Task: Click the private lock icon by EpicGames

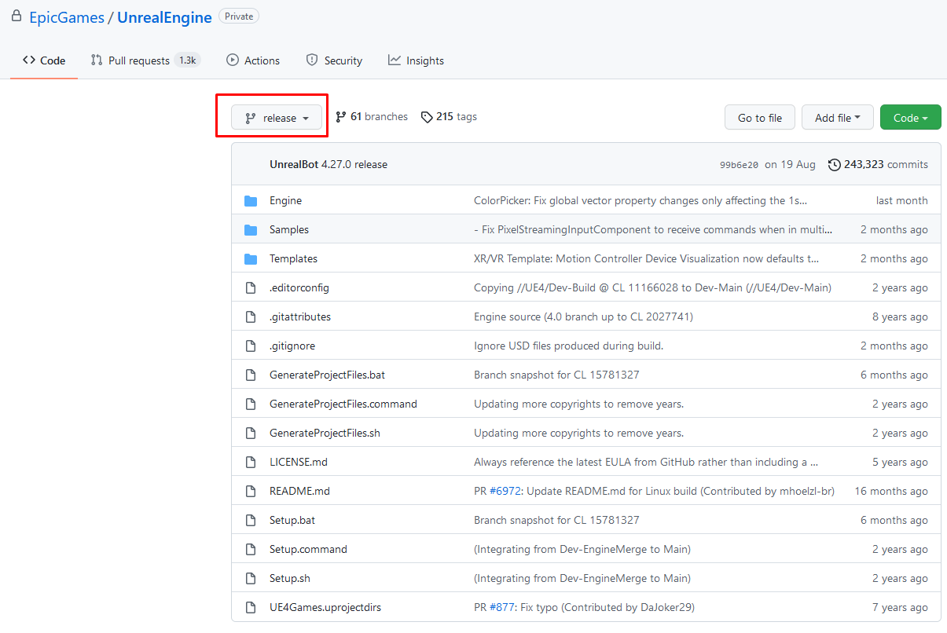Action: point(17,16)
